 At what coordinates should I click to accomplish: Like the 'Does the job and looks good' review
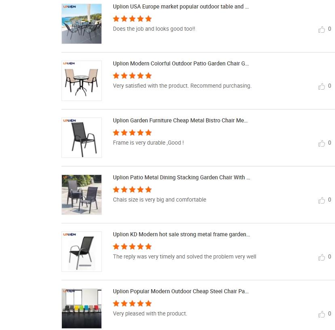point(321,29)
